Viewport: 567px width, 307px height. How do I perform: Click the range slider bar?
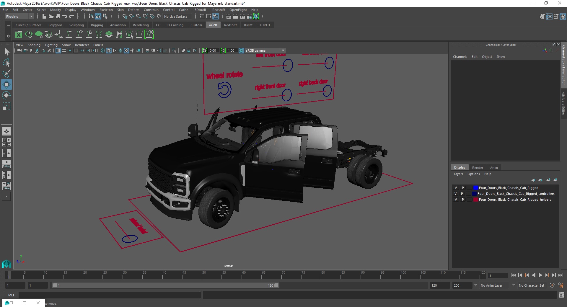click(165, 285)
